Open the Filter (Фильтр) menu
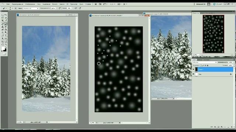 point(55,4)
